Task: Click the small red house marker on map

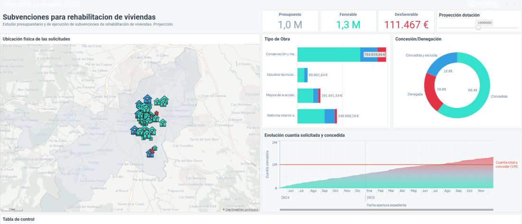Action: pyautogui.click(x=156, y=113)
